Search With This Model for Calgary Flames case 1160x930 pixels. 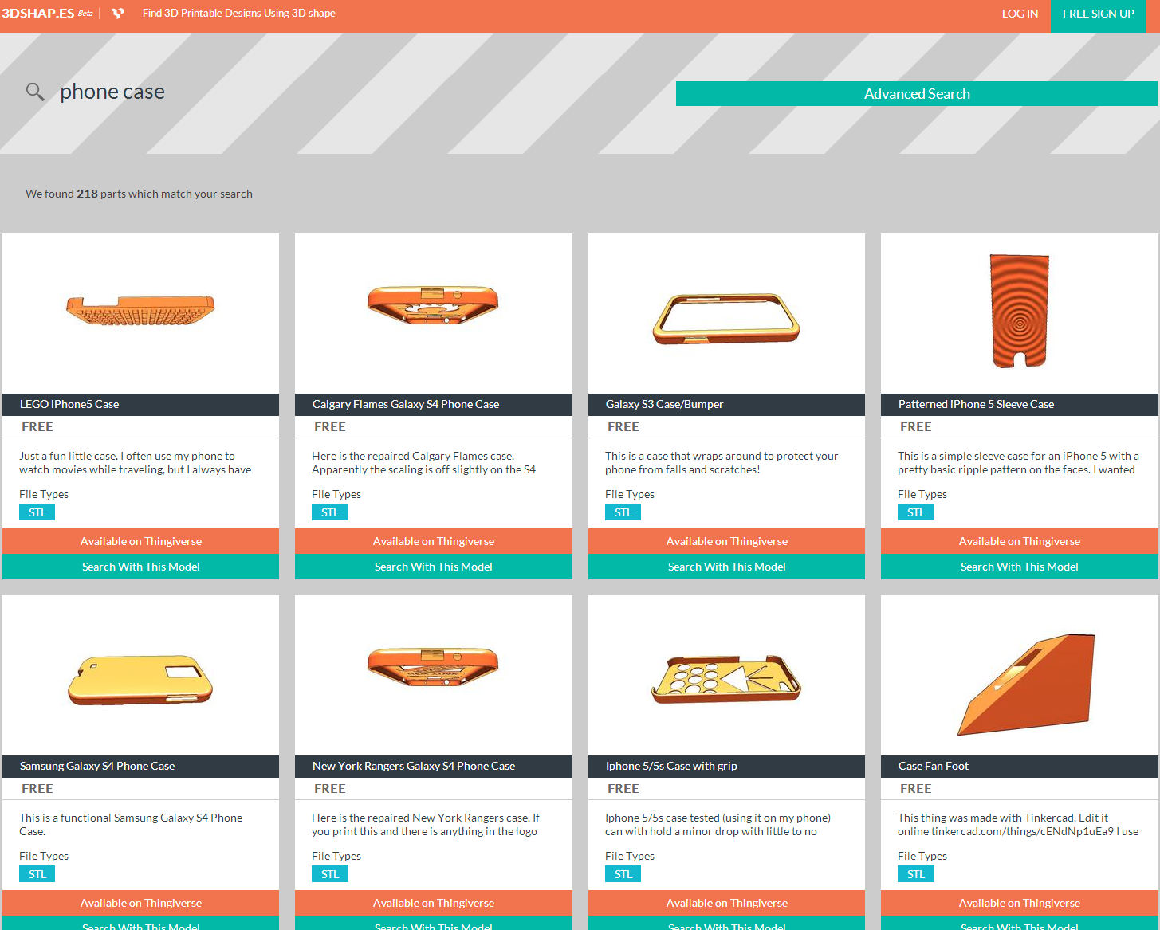click(x=434, y=567)
